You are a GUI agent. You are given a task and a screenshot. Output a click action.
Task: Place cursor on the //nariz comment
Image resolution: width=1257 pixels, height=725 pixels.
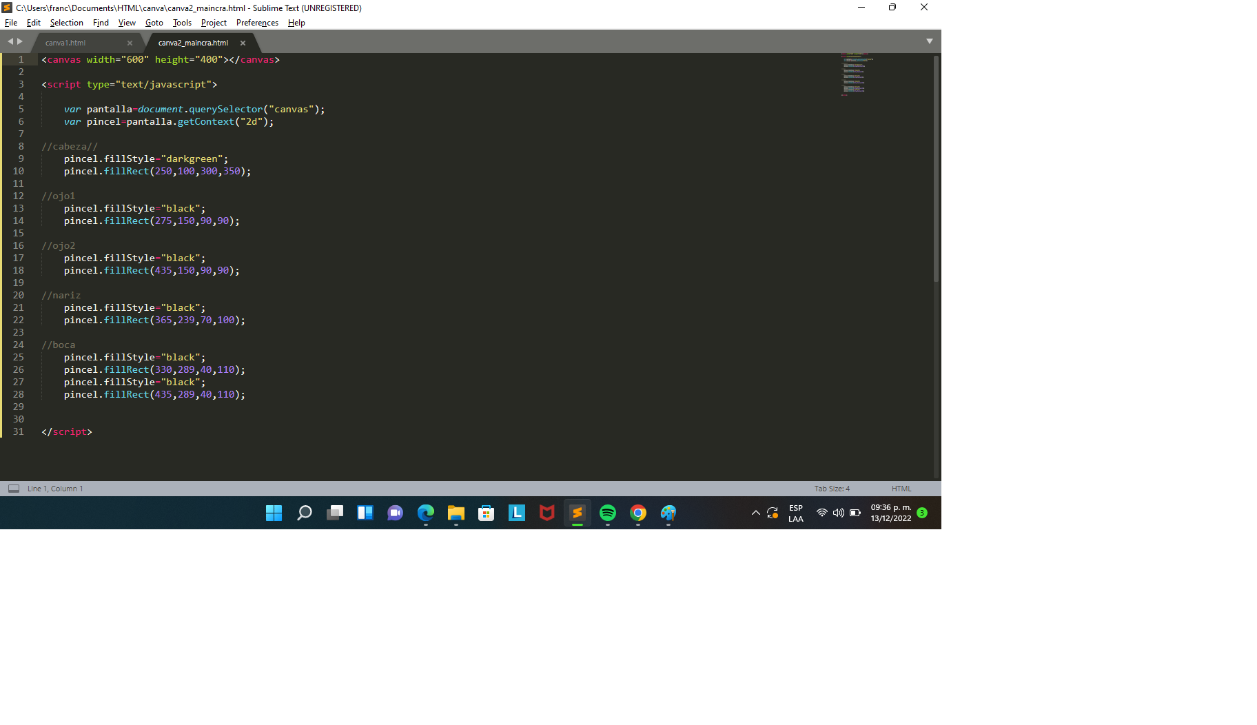[x=61, y=296]
